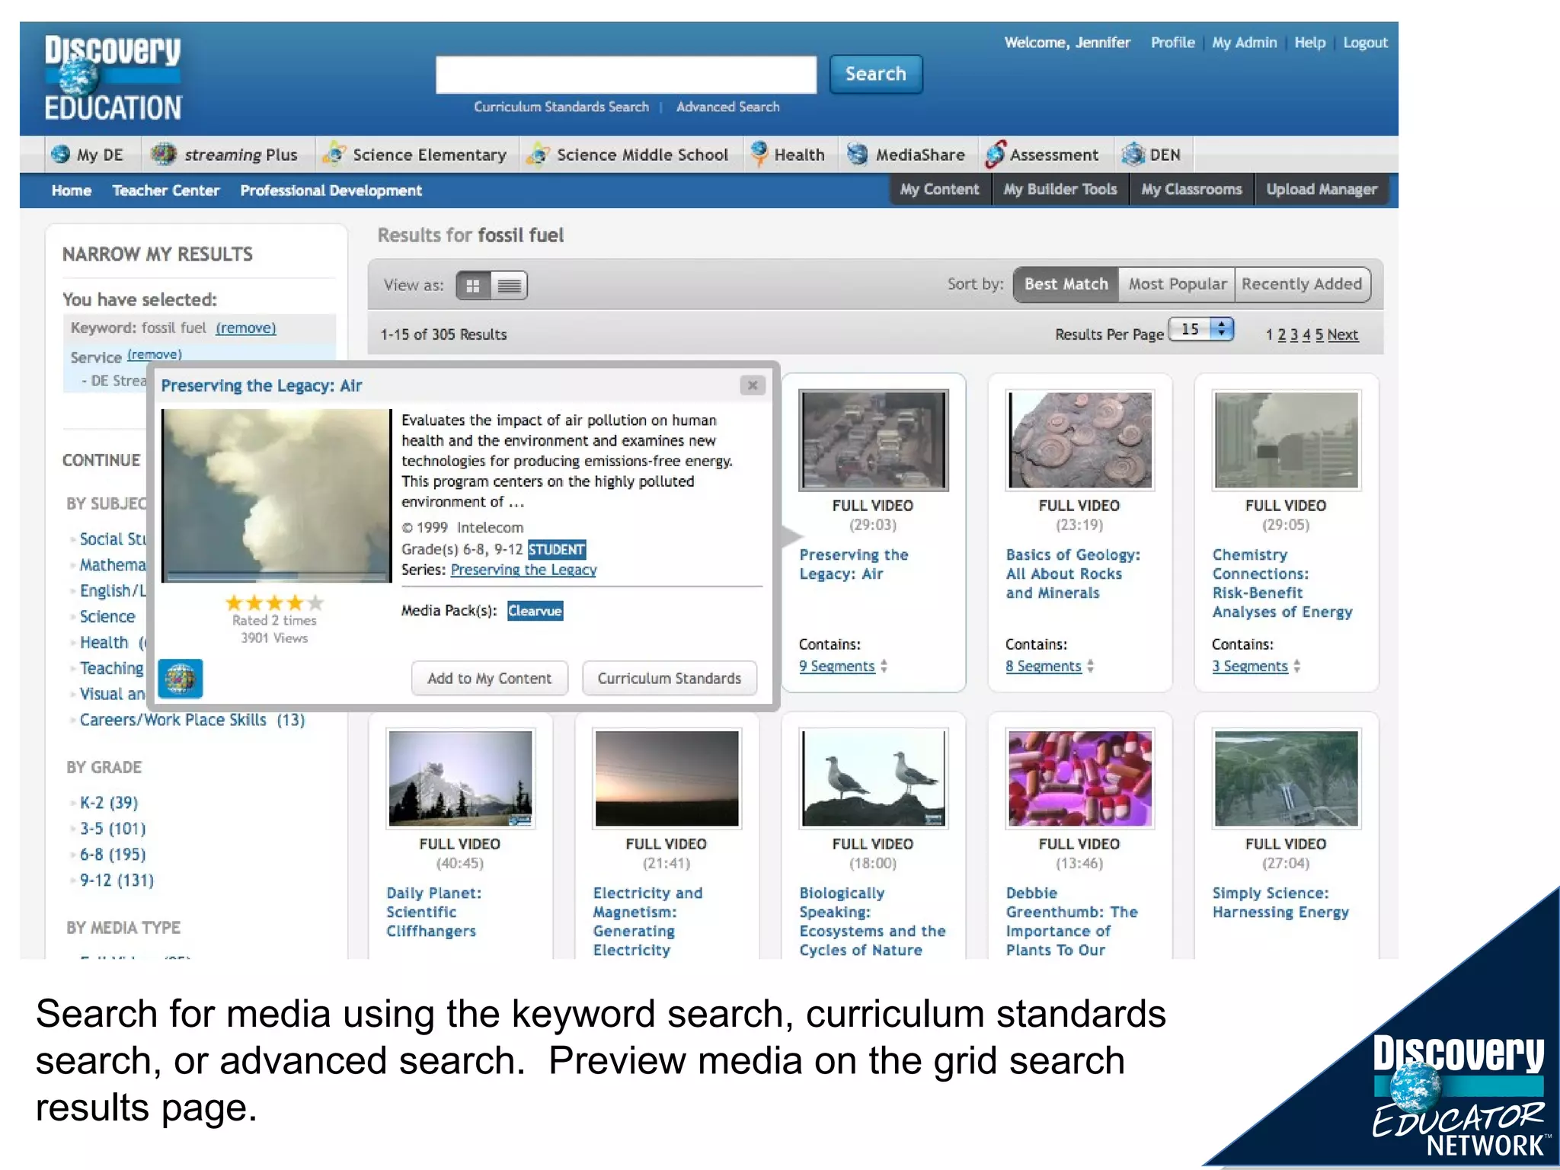The width and height of the screenshot is (1560, 1170).
Task: Click the streaming globe icon in preview popup
Action: tap(181, 678)
